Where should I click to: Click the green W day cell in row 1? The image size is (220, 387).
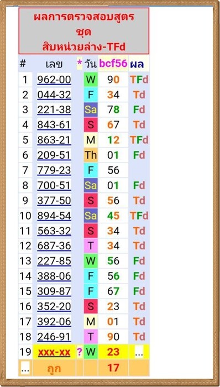click(91, 80)
